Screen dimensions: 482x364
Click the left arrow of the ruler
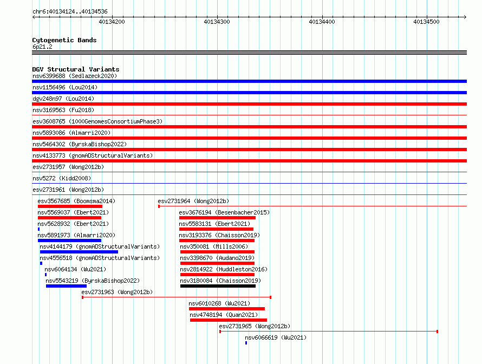(34, 17)
